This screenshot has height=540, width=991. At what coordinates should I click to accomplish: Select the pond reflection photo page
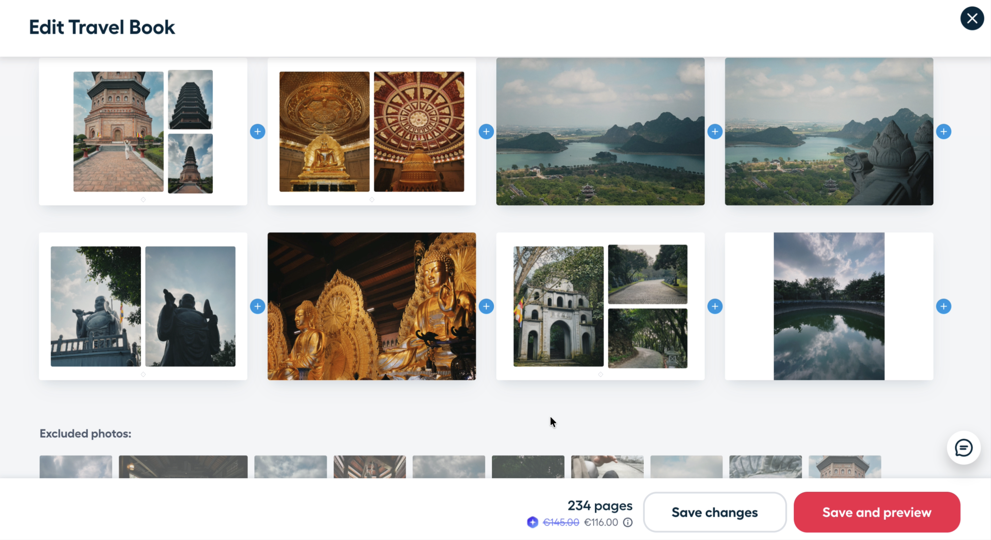pyautogui.click(x=829, y=306)
